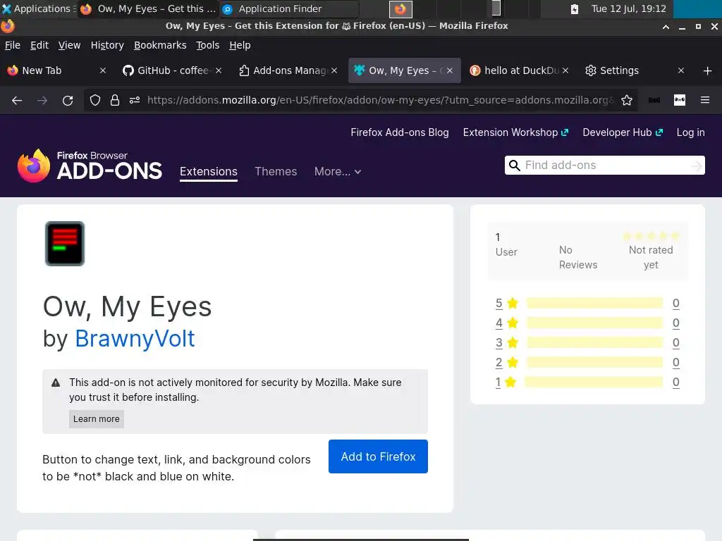Viewport: 722px width, 541px height.
Task: Click the Firefox icon in the system panel
Action: tap(400, 8)
